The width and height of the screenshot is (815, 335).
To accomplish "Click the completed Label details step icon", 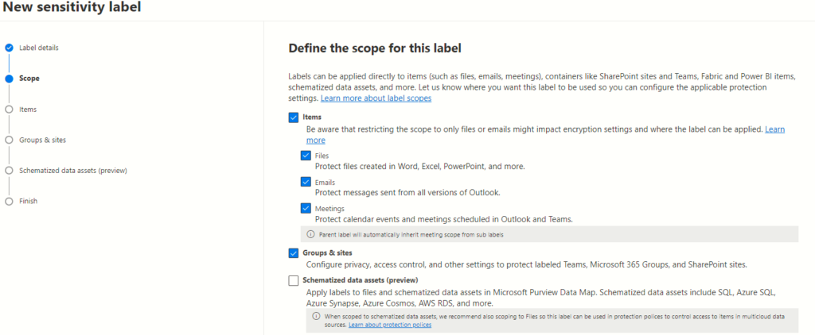I will pyautogui.click(x=9, y=48).
